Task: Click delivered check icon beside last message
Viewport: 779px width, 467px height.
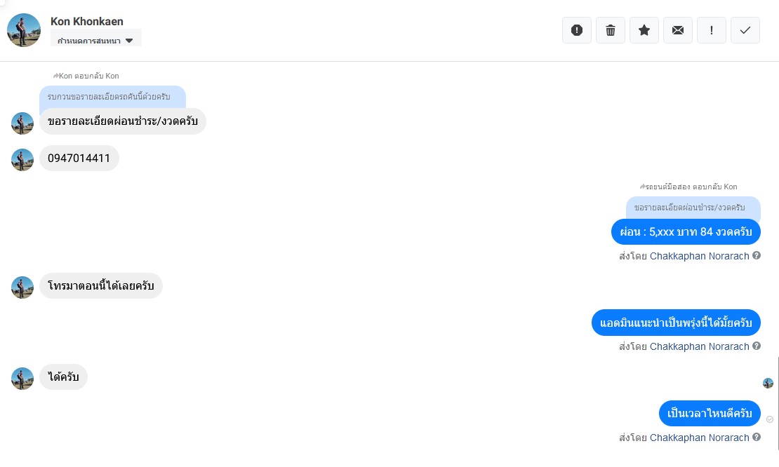Action: pyautogui.click(x=770, y=419)
